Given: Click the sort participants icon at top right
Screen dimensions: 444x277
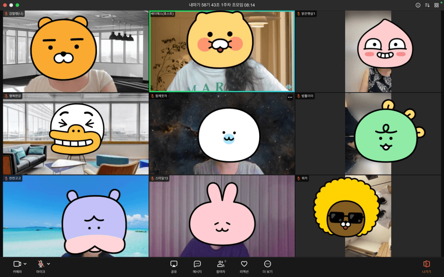Looking at the screenshot, I should [427, 5].
